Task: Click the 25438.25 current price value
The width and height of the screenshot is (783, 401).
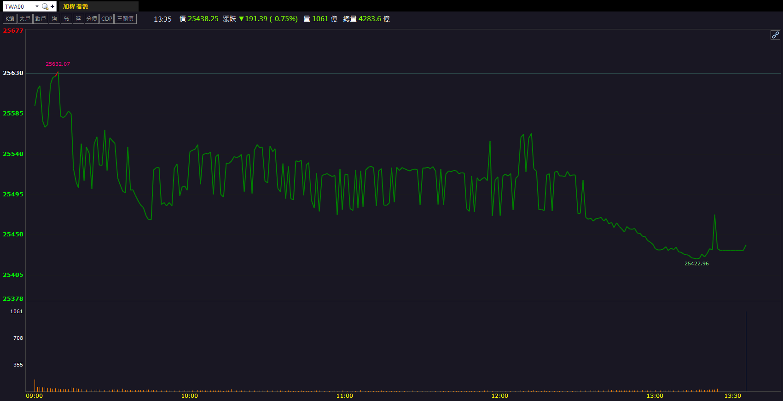Action: (x=203, y=19)
